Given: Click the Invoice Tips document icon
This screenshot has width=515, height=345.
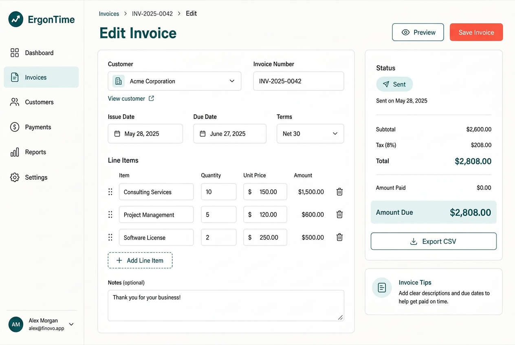Looking at the screenshot, I should point(382,288).
